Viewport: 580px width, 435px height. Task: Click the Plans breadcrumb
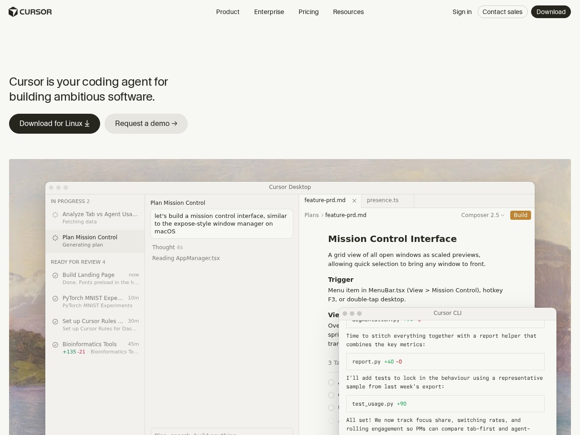click(x=312, y=215)
